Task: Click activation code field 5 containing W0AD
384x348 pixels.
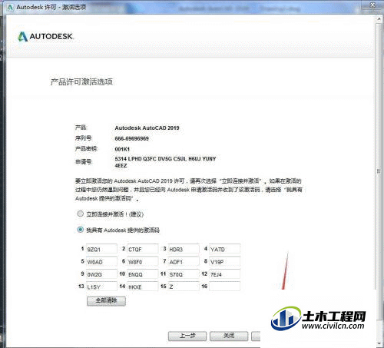Action: [101, 261]
